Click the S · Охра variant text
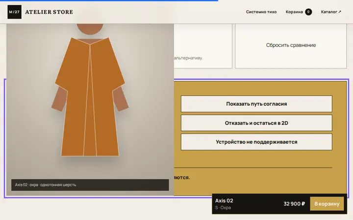Image resolution: width=353 pixels, height=220 pixels. 223,208
